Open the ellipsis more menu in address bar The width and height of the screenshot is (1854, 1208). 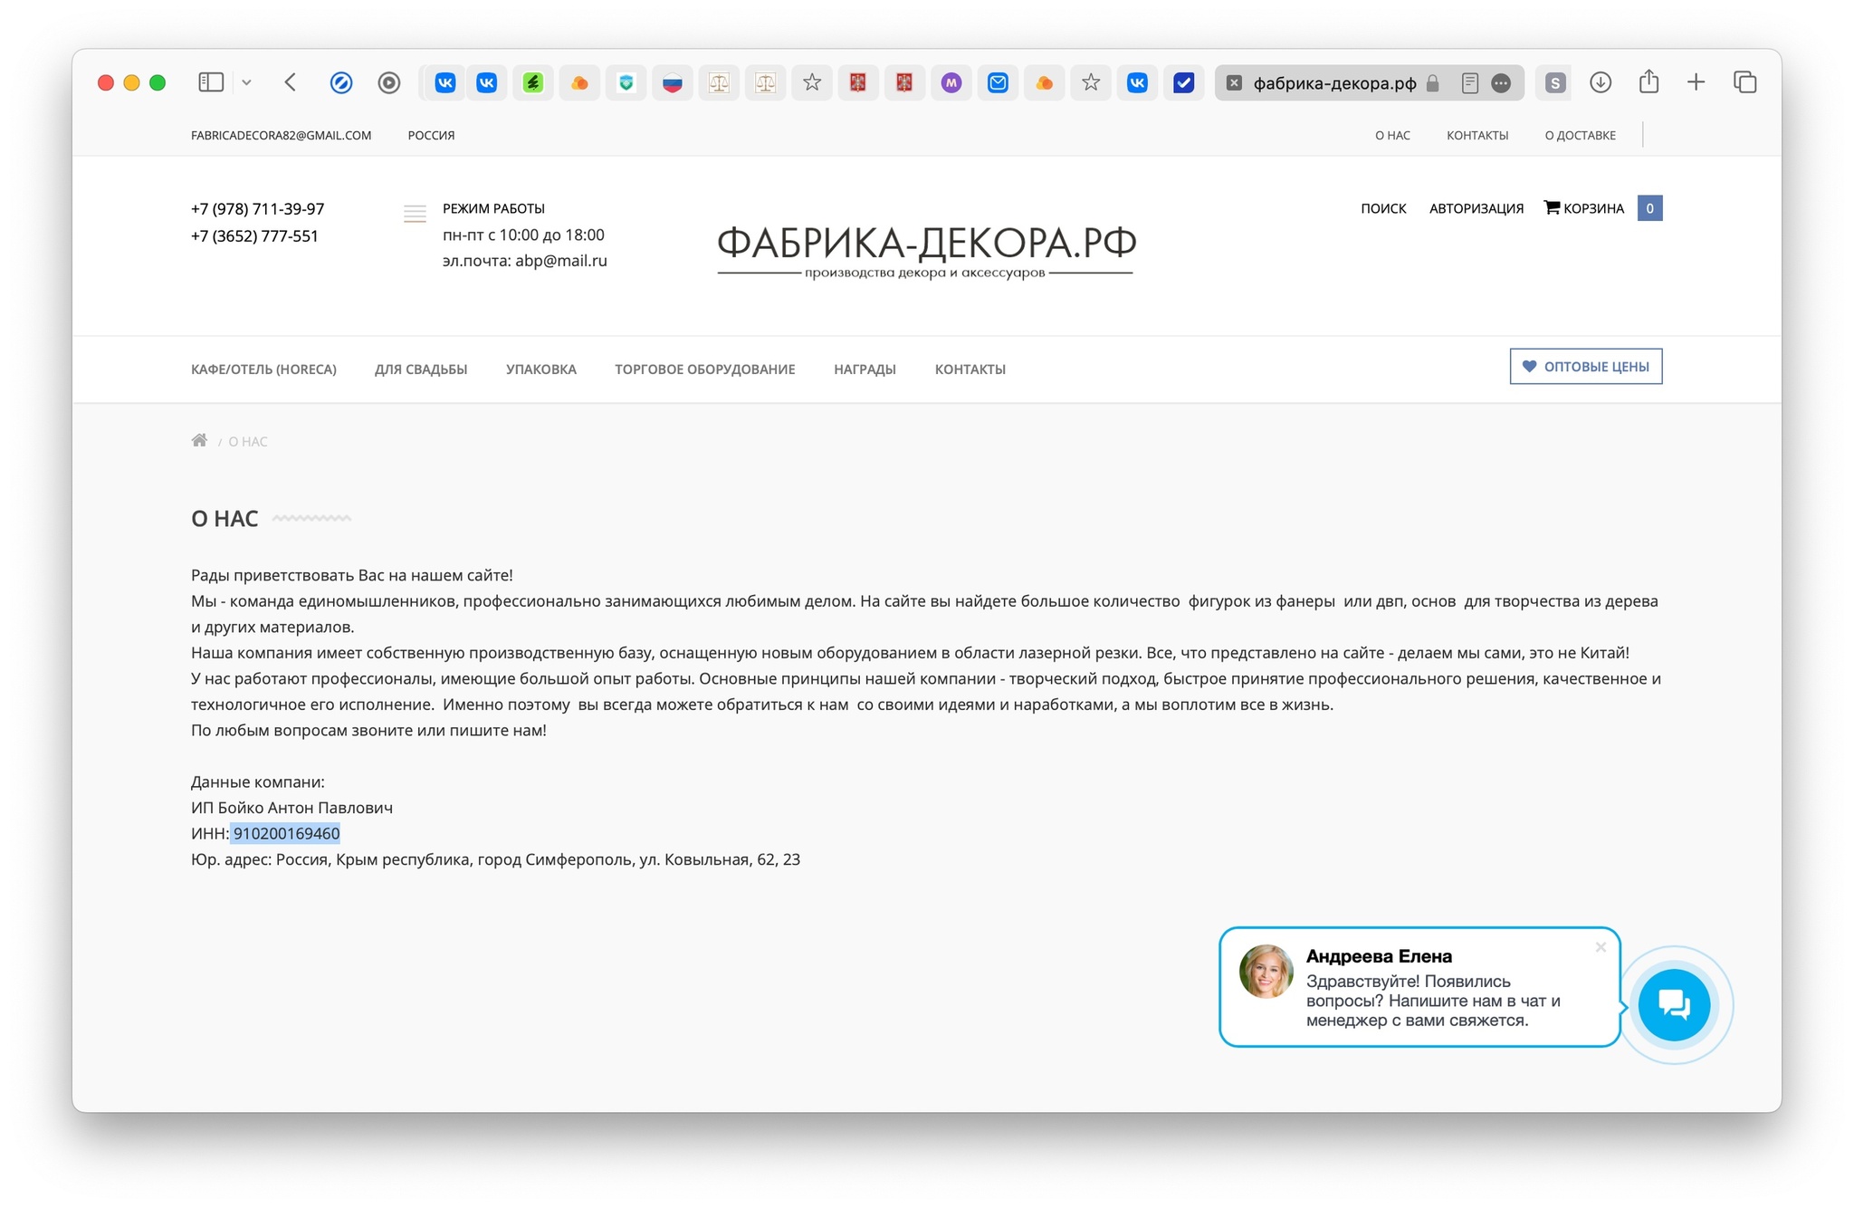1501,83
